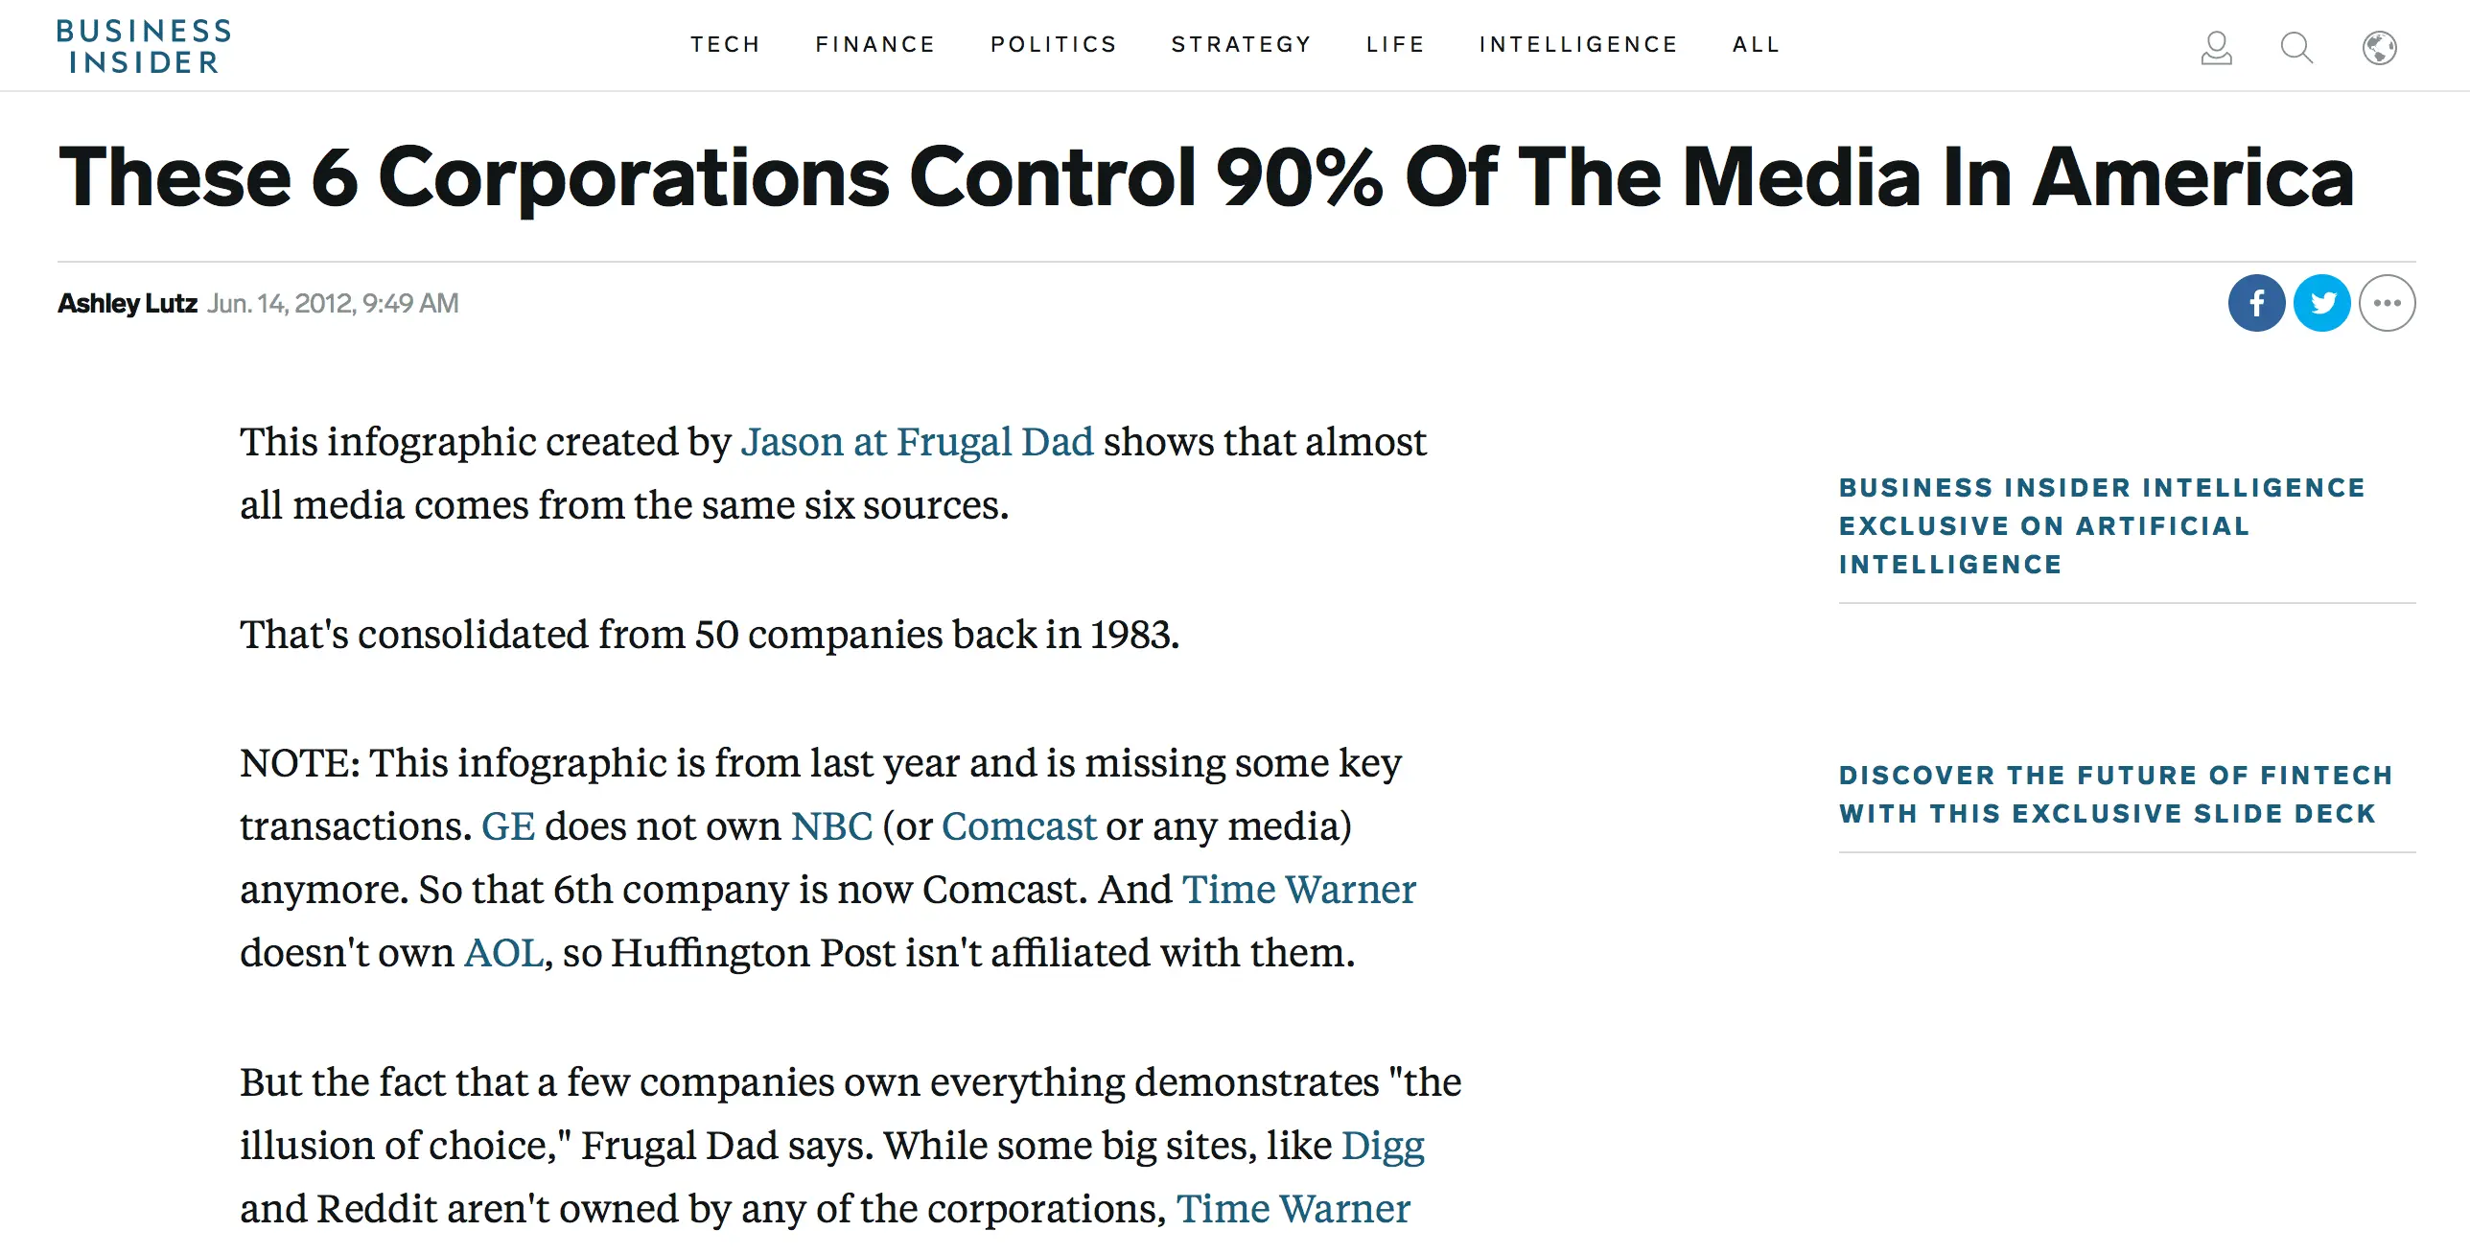Viewport: 2470px width, 1254px height.
Task: Open the Tech section
Action: (726, 44)
